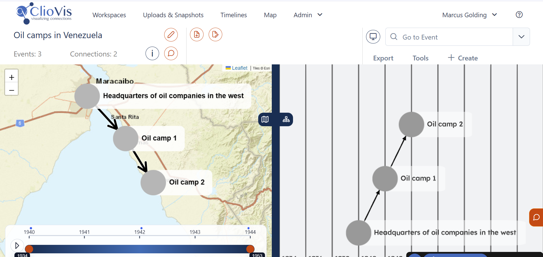The image size is (543, 257).
Task: Expand the Marcus Golding user menu
Action: [470, 15]
